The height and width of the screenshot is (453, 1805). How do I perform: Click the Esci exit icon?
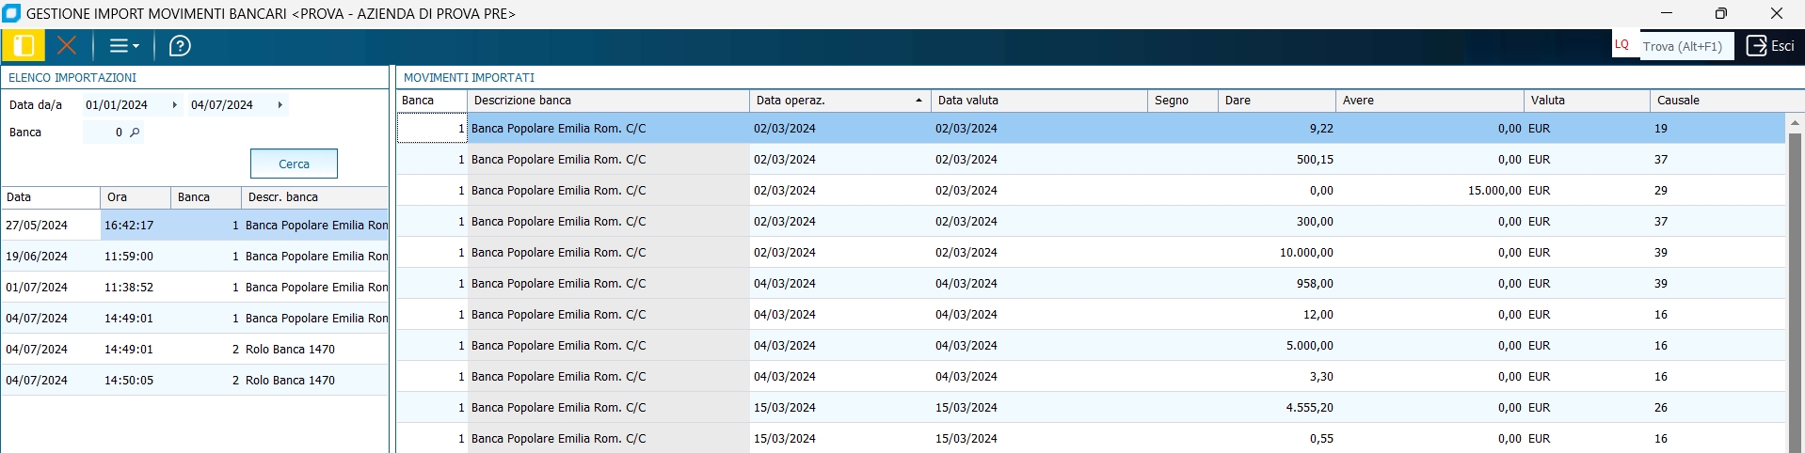[1757, 45]
